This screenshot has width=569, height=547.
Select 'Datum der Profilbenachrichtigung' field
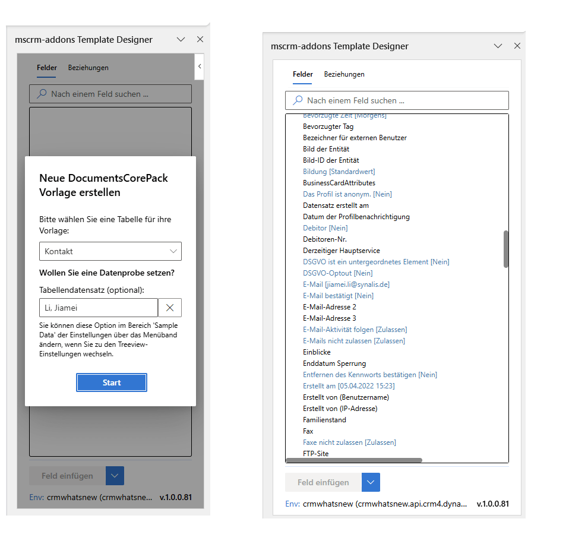(x=356, y=217)
